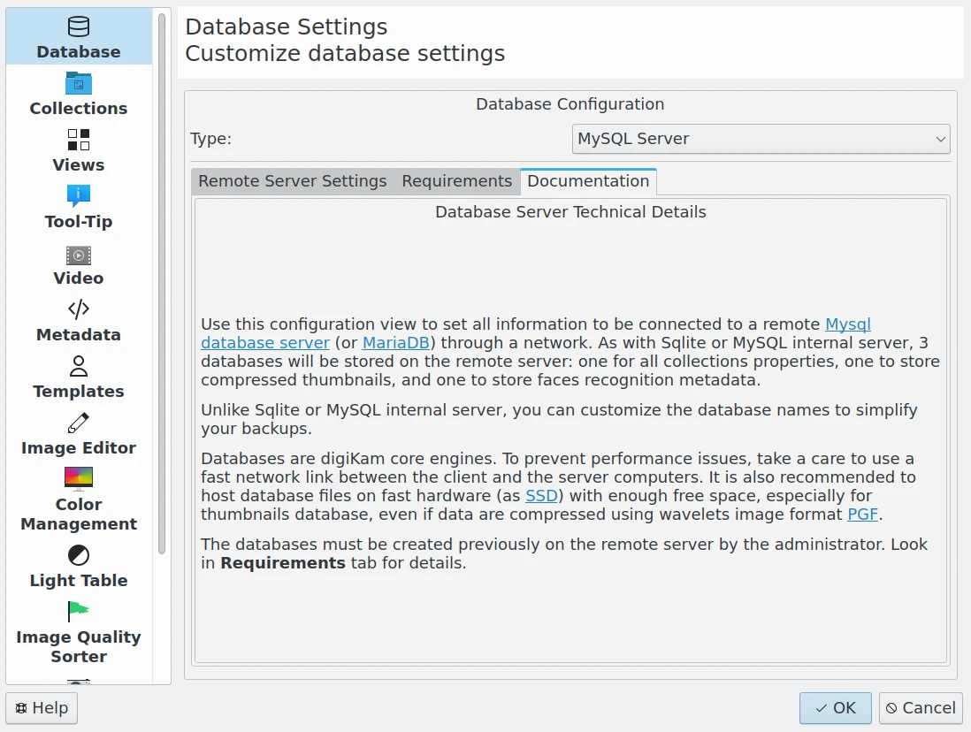Open the database Type dropdown
971x732 pixels.
(x=761, y=139)
